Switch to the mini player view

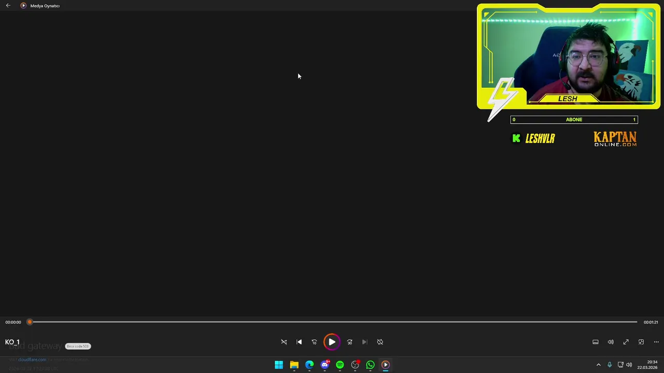pyautogui.click(x=641, y=342)
